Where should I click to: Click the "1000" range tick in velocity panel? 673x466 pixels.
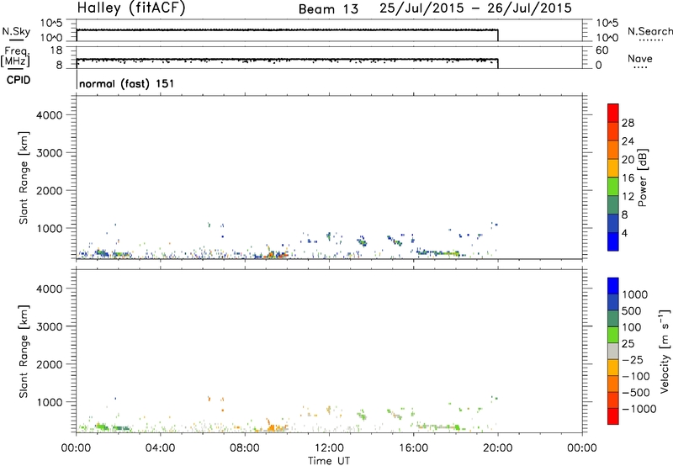(50, 402)
